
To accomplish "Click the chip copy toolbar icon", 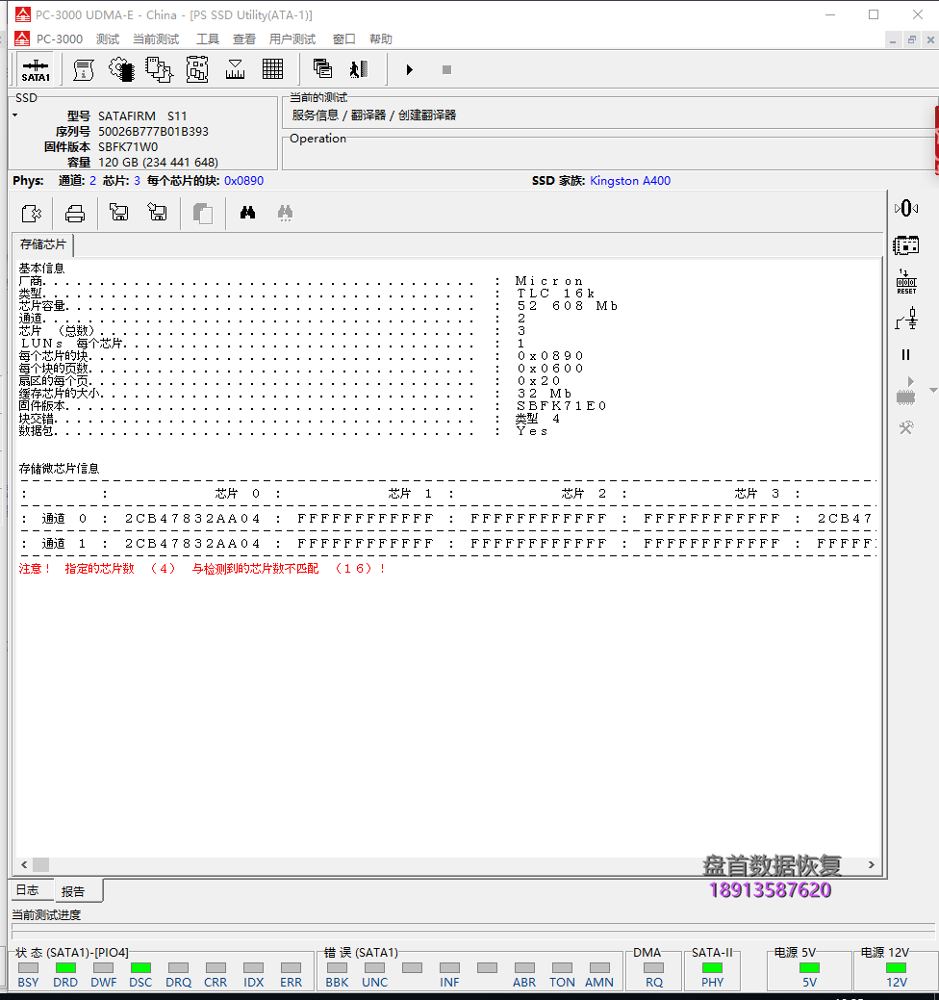I will 159,69.
